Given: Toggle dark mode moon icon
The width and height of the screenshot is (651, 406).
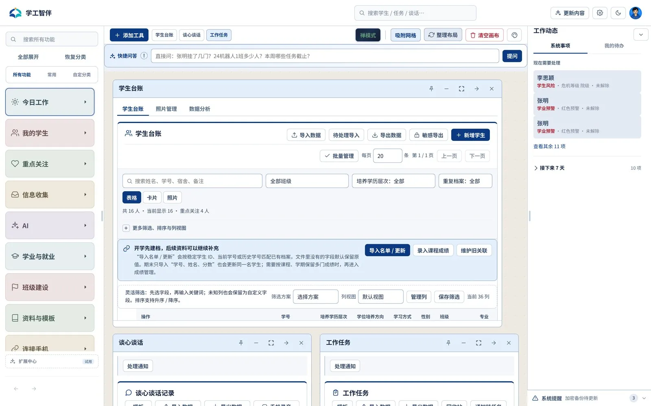Looking at the screenshot, I should (618, 13).
